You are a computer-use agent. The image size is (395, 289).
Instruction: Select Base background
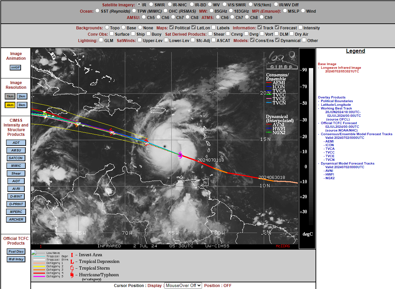(x=124, y=27)
